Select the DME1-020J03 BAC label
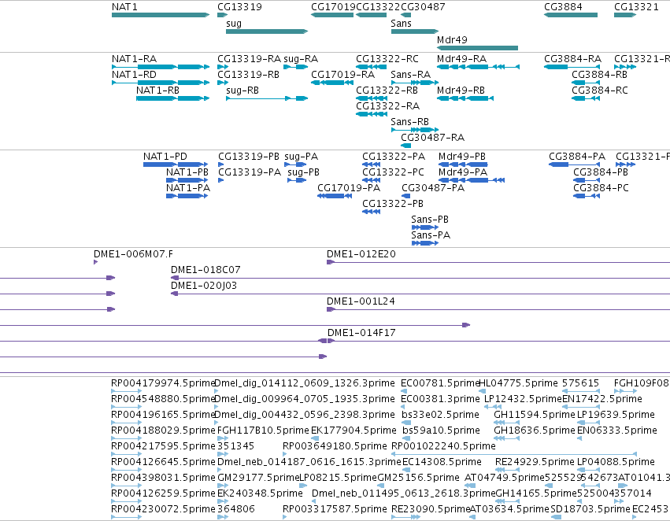 [x=204, y=286]
